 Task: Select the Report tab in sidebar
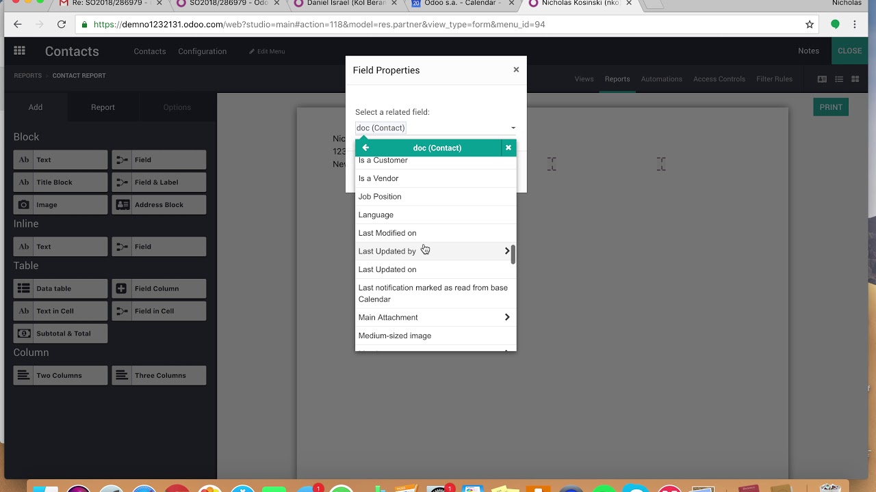(103, 107)
